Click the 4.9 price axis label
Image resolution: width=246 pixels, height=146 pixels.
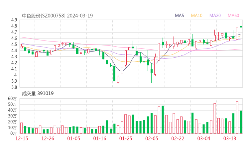pos(14,20)
